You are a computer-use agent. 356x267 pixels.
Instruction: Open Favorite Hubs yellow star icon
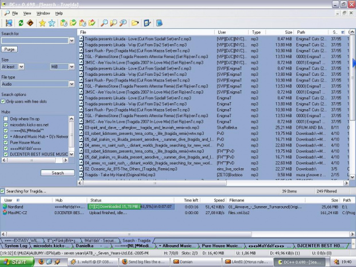pos(42,23)
